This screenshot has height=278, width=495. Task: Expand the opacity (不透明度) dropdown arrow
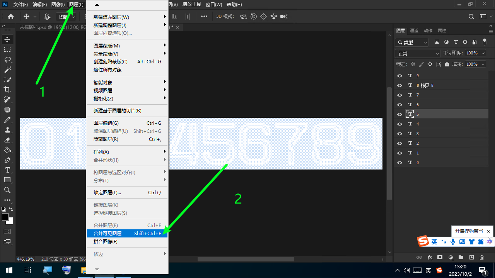(483, 53)
